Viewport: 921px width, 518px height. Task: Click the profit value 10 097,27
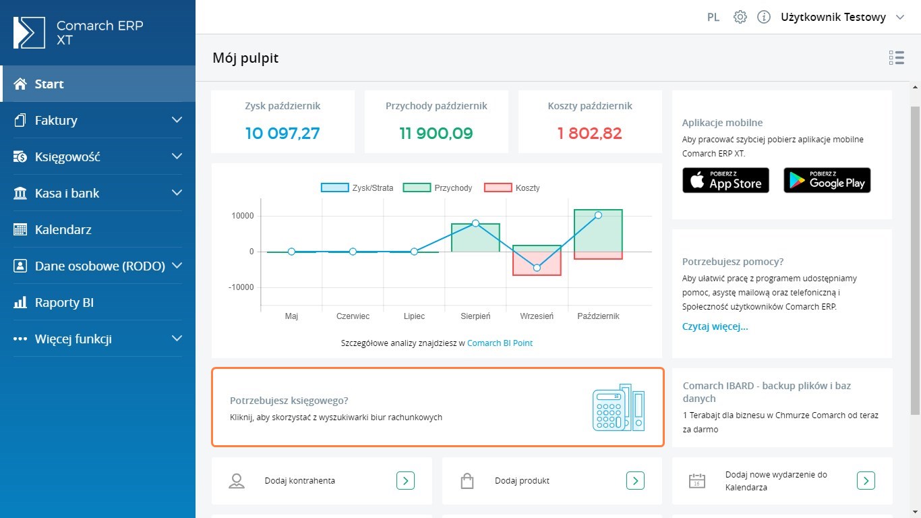pyautogui.click(x=283, y=134)
